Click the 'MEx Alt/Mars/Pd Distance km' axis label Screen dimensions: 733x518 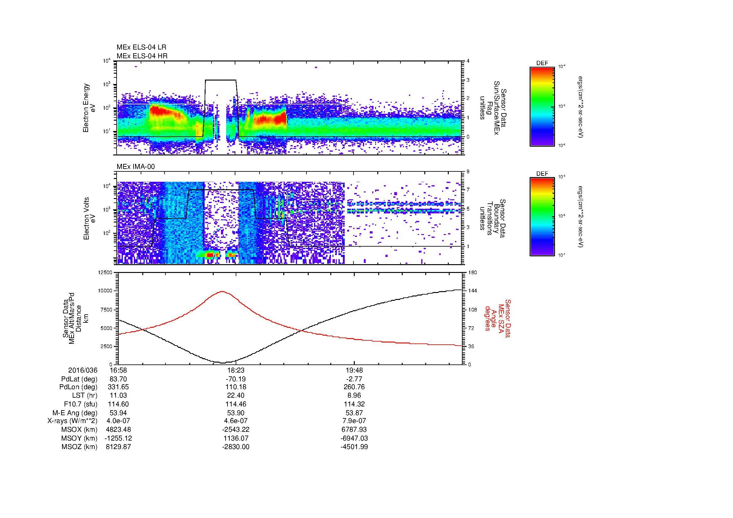(75, 318)
